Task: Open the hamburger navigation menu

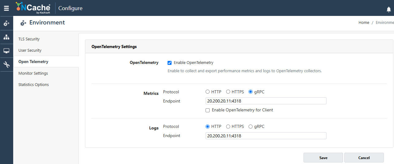Action: [6, 8]
